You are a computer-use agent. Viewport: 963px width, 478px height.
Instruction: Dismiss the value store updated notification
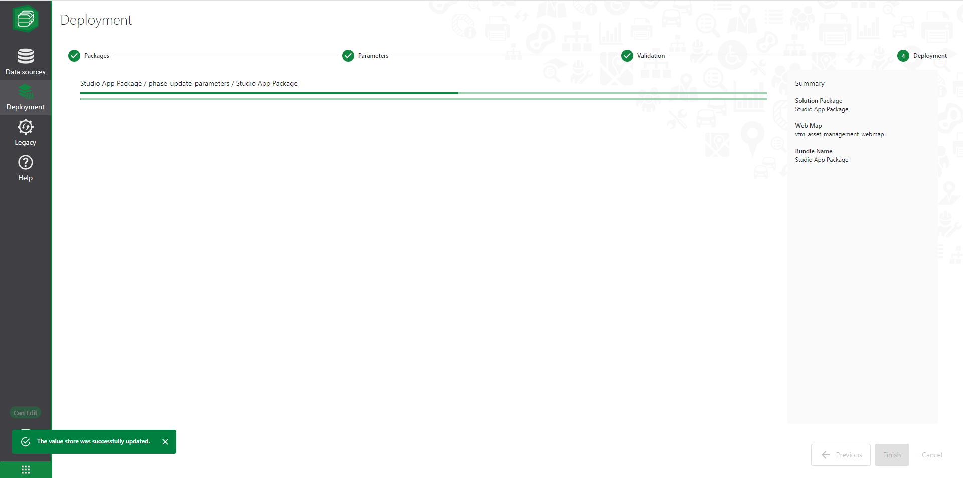point(165,442)
